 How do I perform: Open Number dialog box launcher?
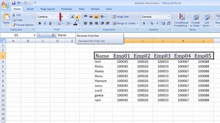(x=169, y=29)
